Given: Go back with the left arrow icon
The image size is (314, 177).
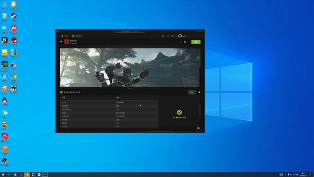Looking at the screenshot, I should pyautogui.click(x=61, y=42).
